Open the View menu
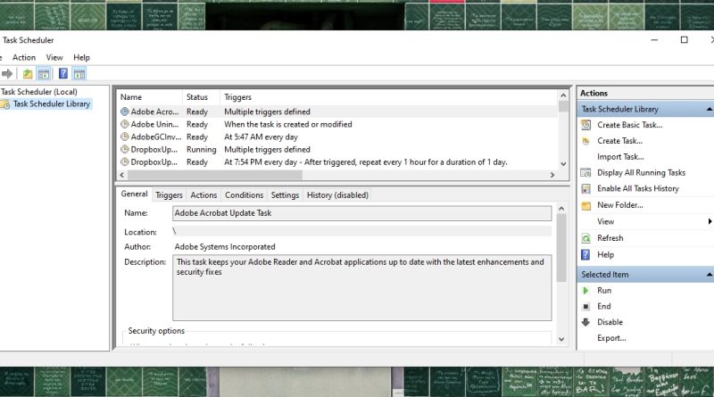This screenshot has height=397, width=714. (x=54, y=57)
